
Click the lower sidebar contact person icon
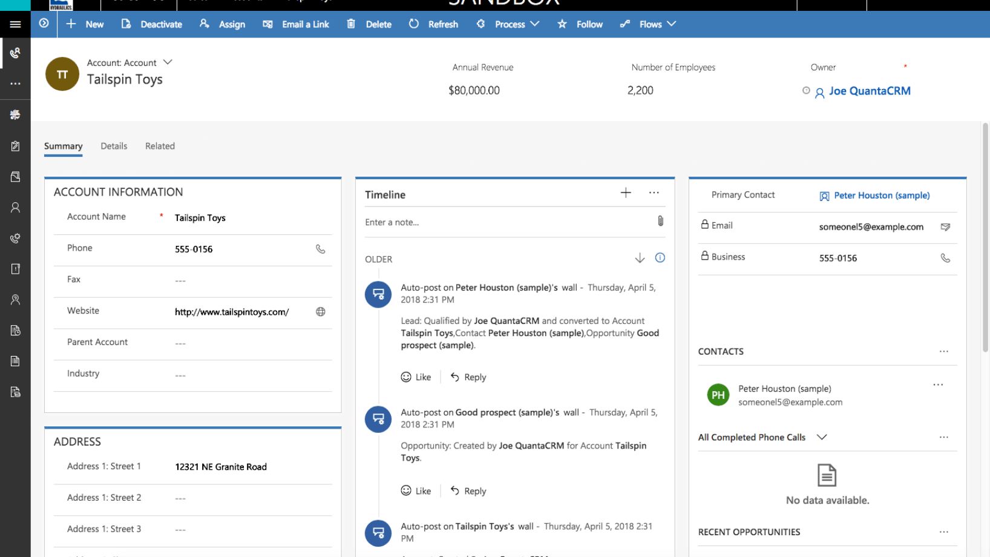(15, 299)
